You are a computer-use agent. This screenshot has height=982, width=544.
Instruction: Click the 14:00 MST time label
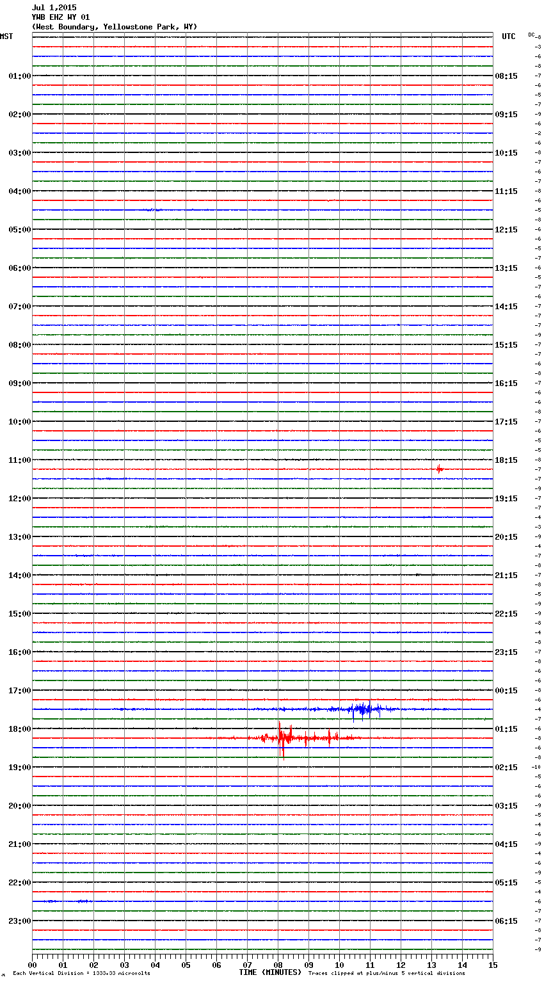coord(19,576)
